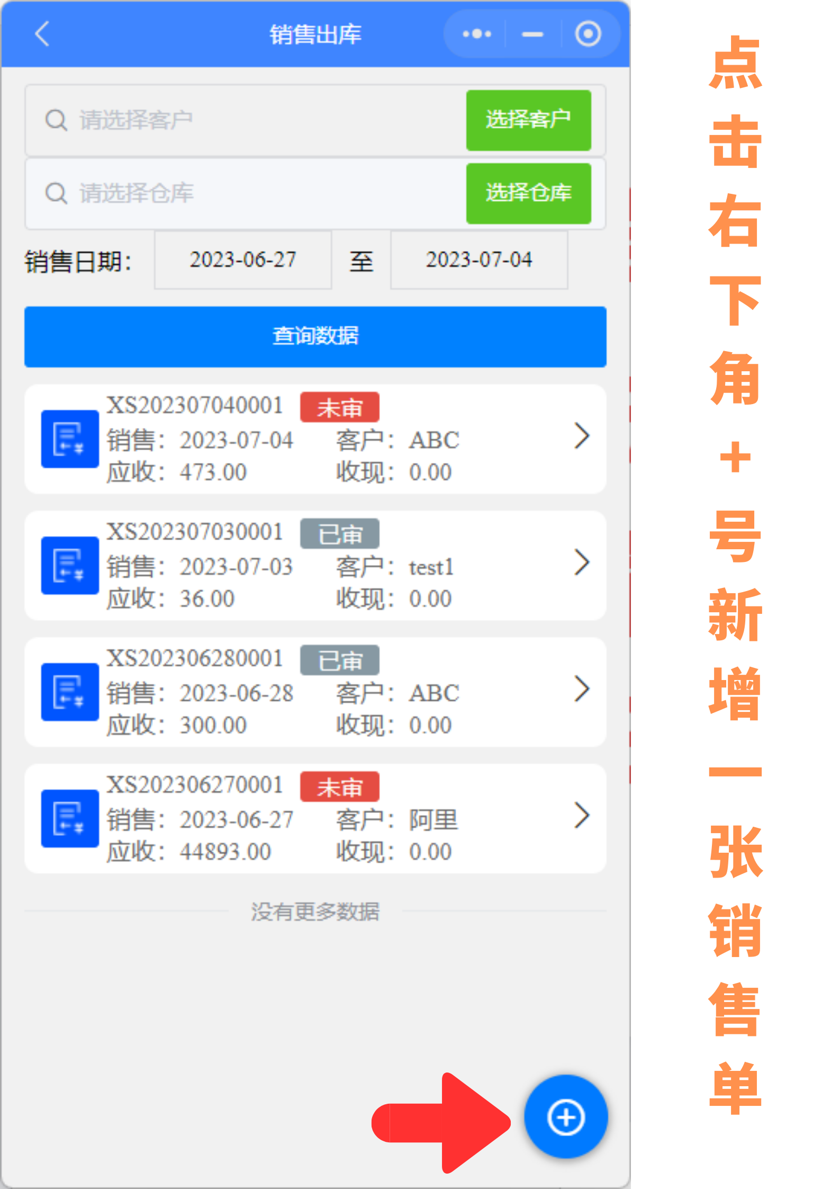This screenshot has width=840, height=1189.
Task: Click customer name test1
Action: [x=431, y=567]
